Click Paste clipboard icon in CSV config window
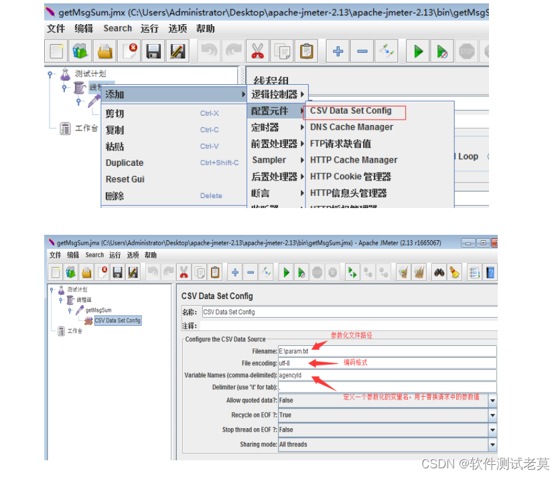 [215, 272]
